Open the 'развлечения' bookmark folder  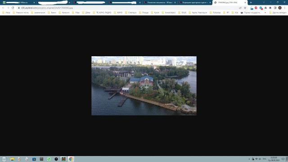(x=38, y=13)
